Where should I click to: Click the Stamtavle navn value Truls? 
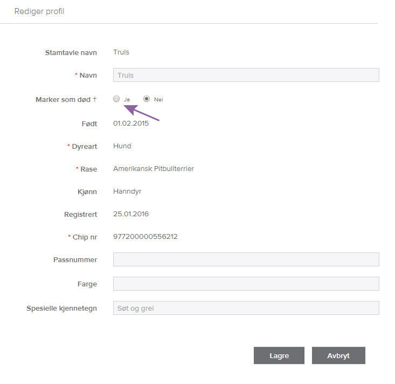[x=121, y=52]
